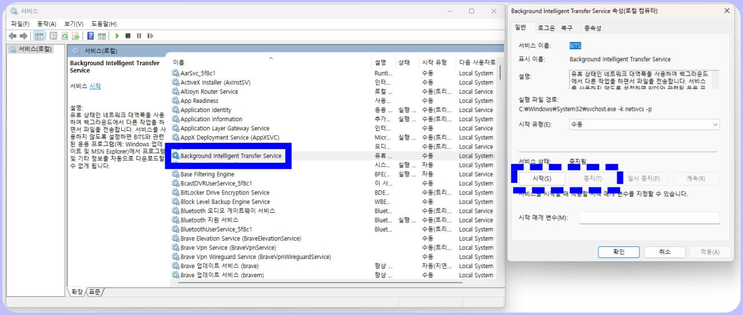Click the gear icon of BcastDVRUserService_5f8c1
The width and height of the screenshot is (743, 315).
click(175, 183)
